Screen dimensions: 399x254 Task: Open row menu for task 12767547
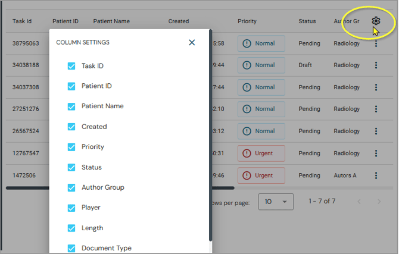click(x=376, y=153)
